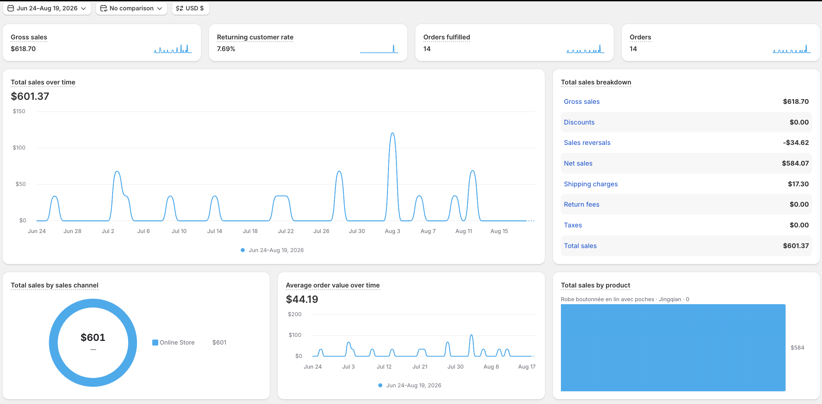
Task: Click the Orders fulfilled sparkline
Action: coord(585,49)
